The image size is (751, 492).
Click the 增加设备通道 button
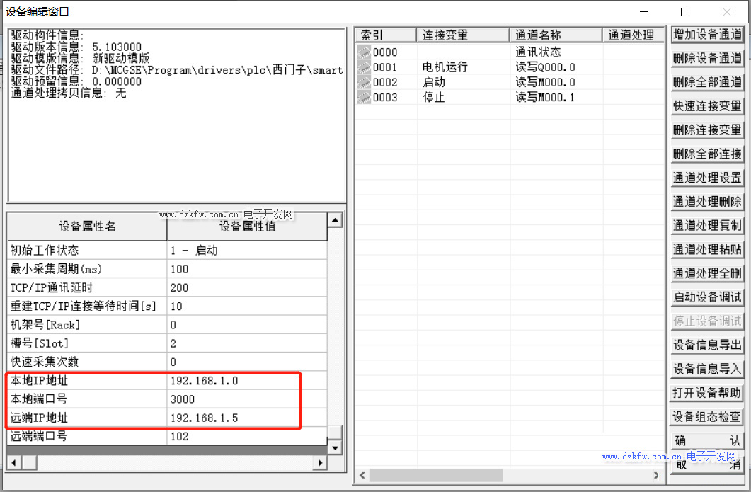tap(706, 35)
